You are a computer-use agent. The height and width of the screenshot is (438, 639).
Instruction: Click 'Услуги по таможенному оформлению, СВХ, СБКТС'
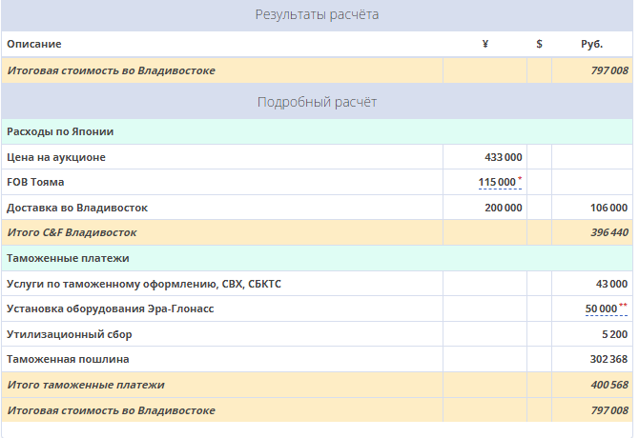pos(144,284)
